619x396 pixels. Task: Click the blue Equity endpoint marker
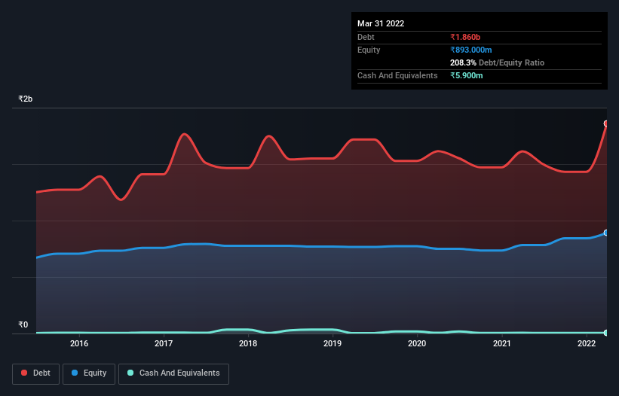click(x=606, y=233)
